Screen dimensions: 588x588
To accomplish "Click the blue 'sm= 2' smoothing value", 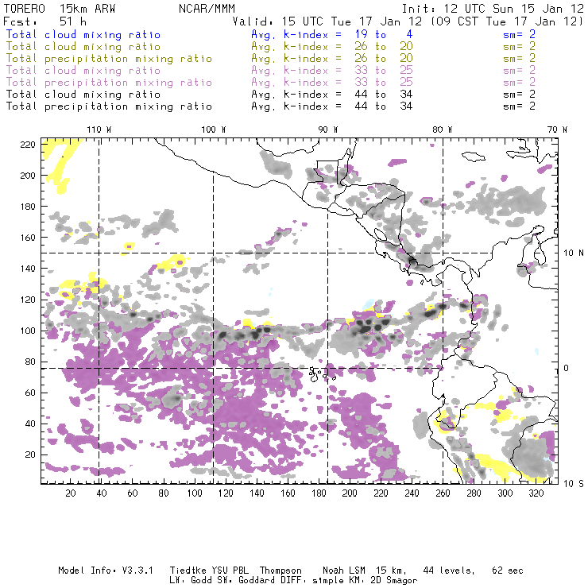I will tap(519, 34).
